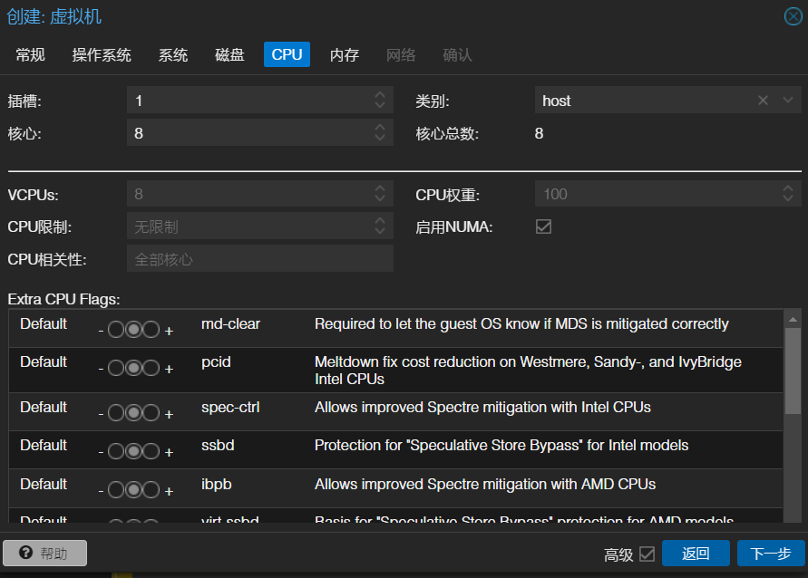Click the md-clear MDS mitigation description
The width and height of the screenshot is (808, 578).
point(521,323)
